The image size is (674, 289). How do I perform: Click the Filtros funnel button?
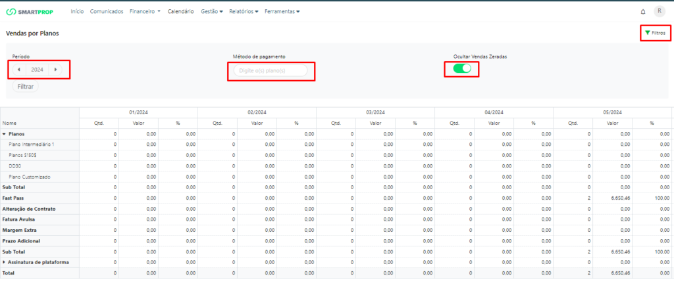(654, 32)
